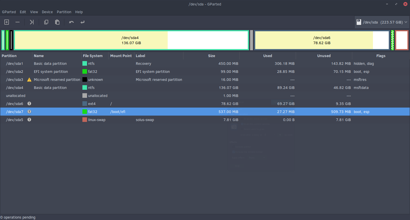
Task: Select the /dev/sda2 row in partition list
Action: [205, 72]
